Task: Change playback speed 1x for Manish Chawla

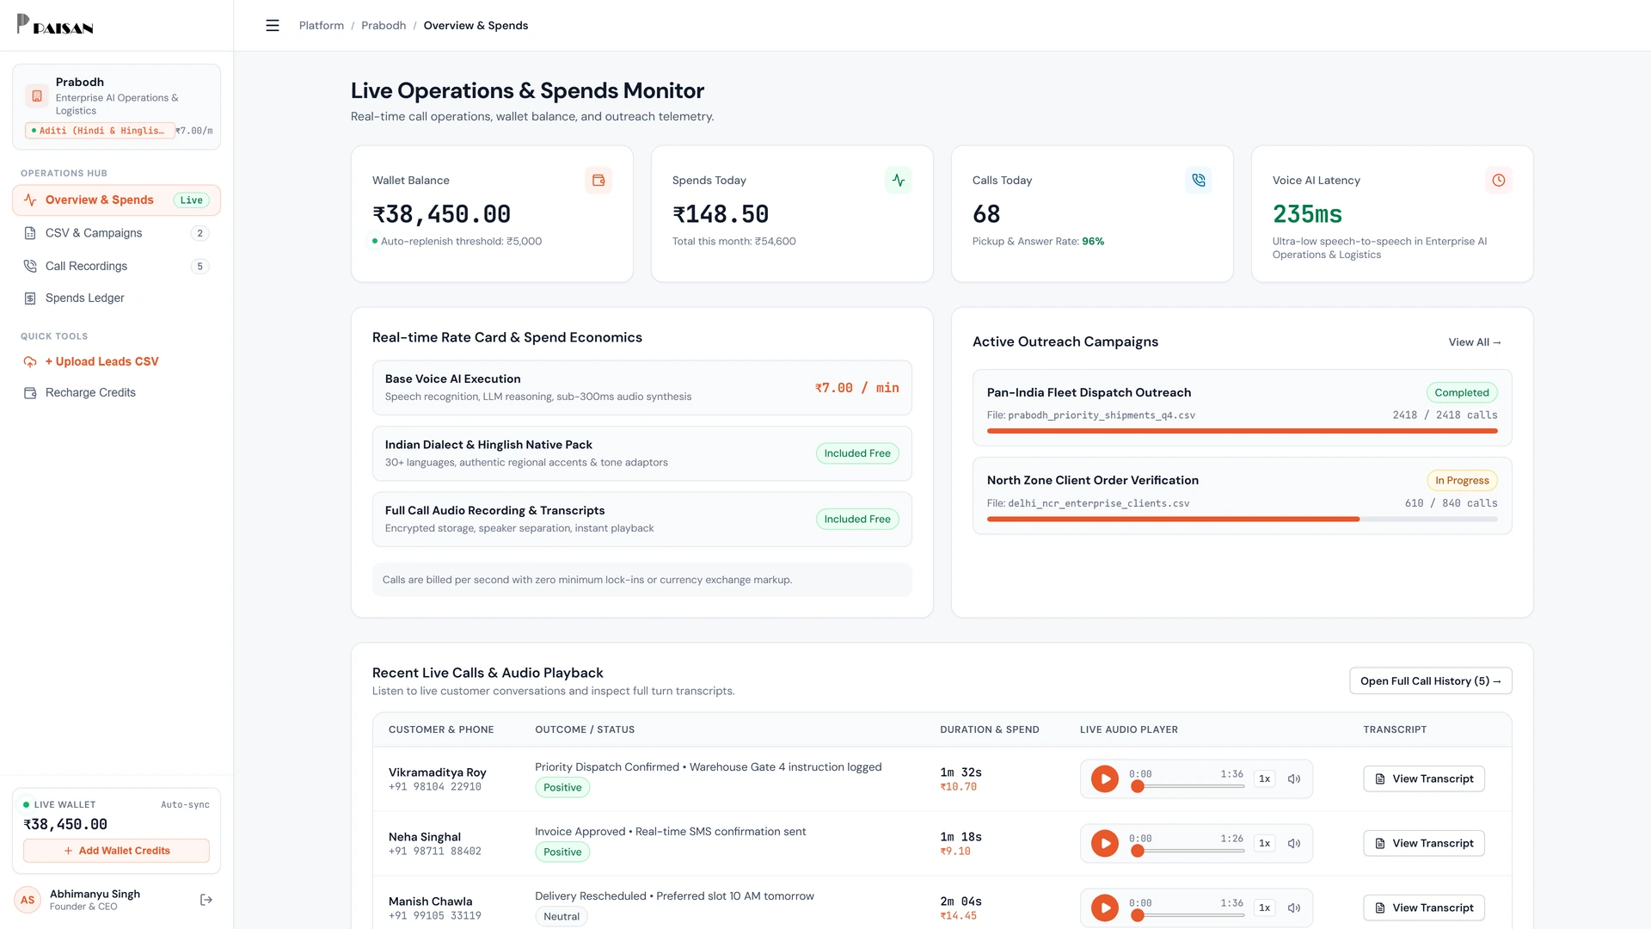Action: point(1264,908)
